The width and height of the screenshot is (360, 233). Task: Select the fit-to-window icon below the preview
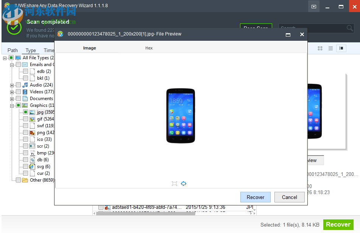pyautogui.click(x=175, y=184)
